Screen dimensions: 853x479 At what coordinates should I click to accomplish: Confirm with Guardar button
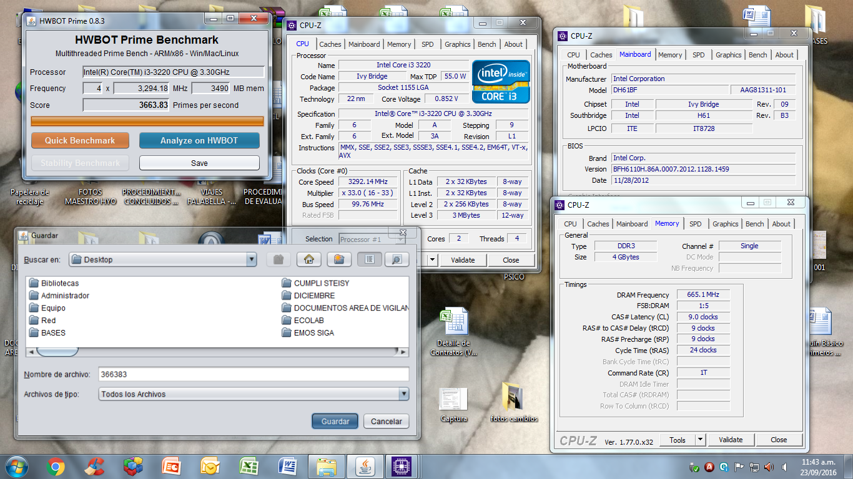[335, 422]
